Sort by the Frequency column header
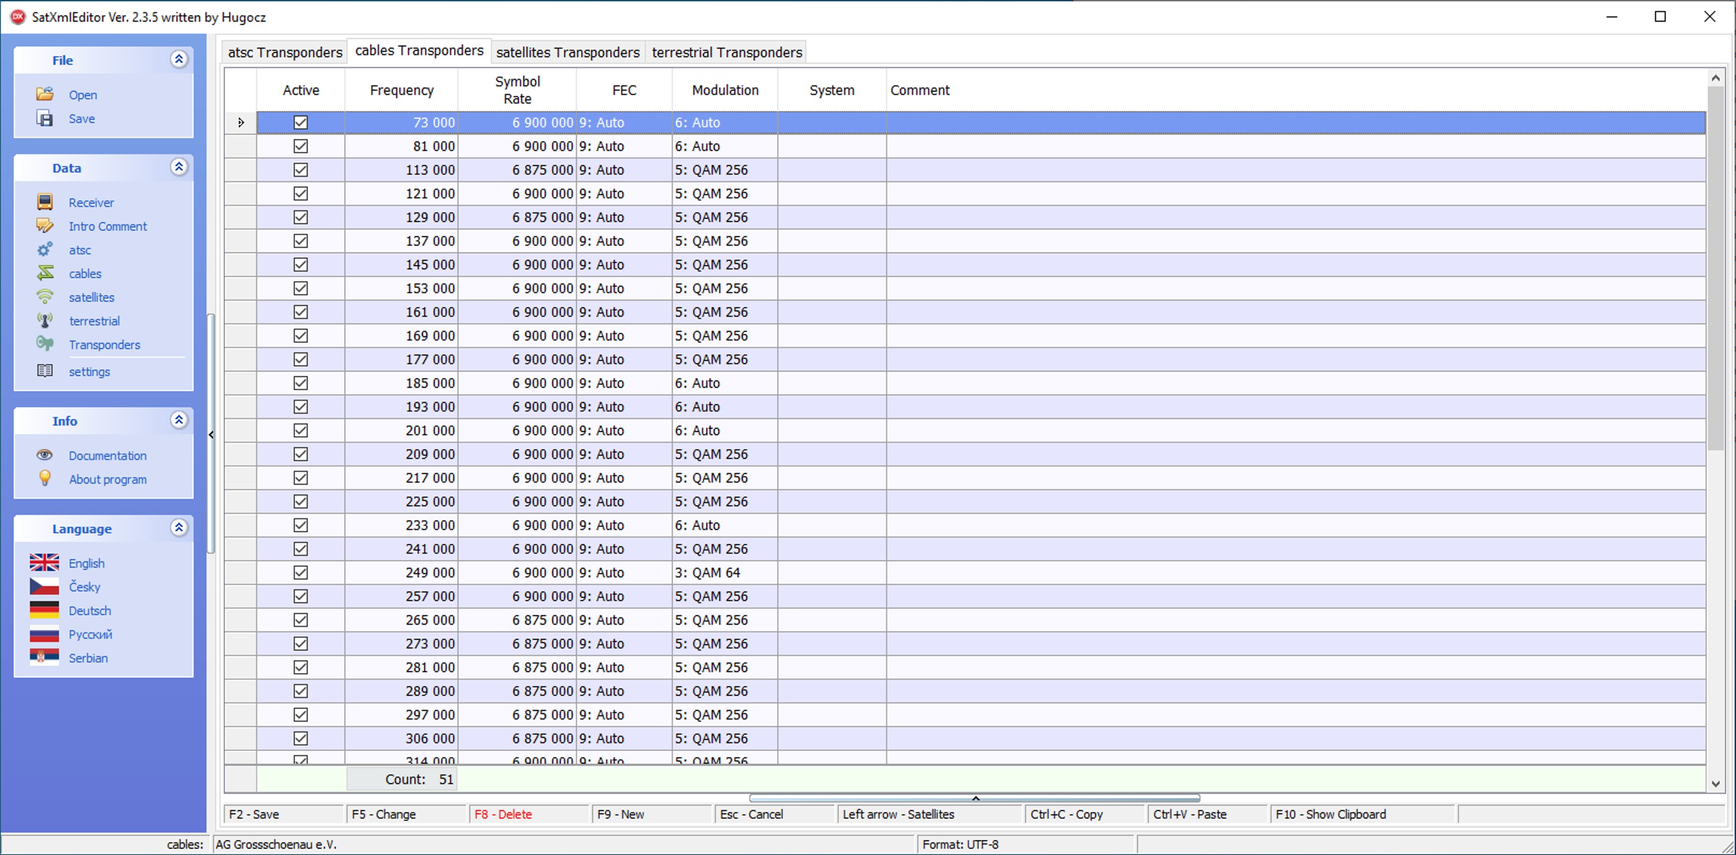 401,90
